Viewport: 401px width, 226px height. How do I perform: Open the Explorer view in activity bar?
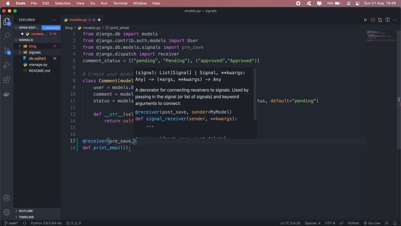coord(7,21)
